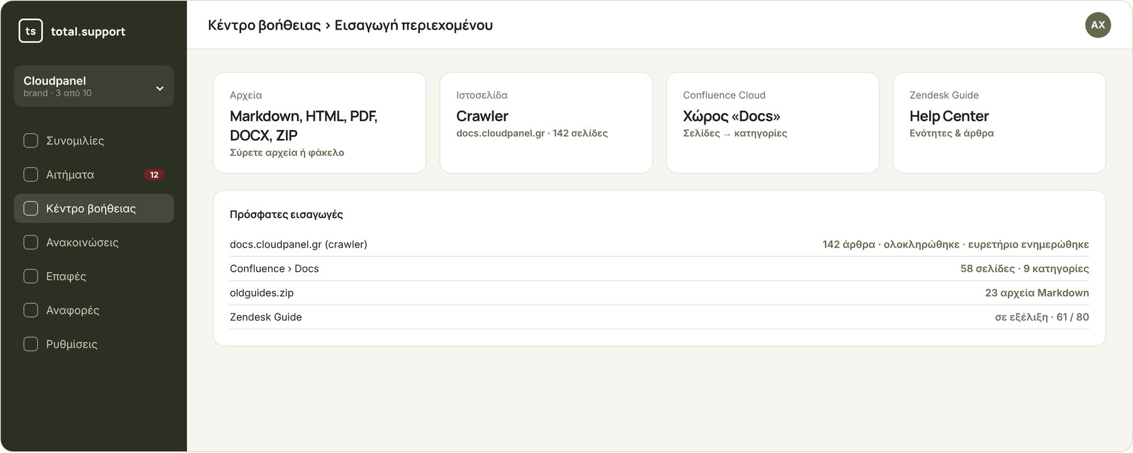Click the total.support brand name

click(88, 31)
